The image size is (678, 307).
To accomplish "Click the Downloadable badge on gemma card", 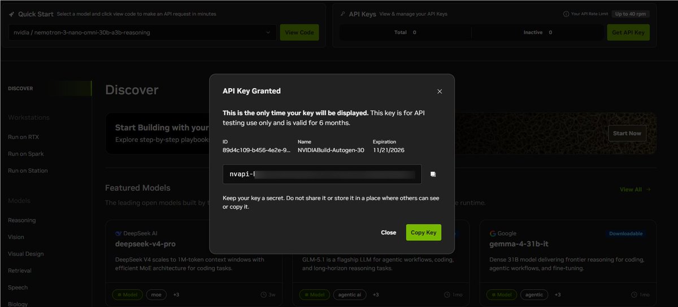I will coord(626,234).
